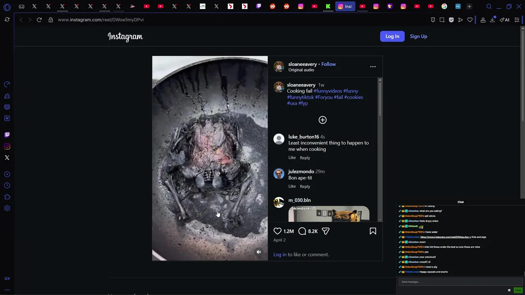
Task: Click the pinboard pin icon in address bar
Action: (433, 20)
